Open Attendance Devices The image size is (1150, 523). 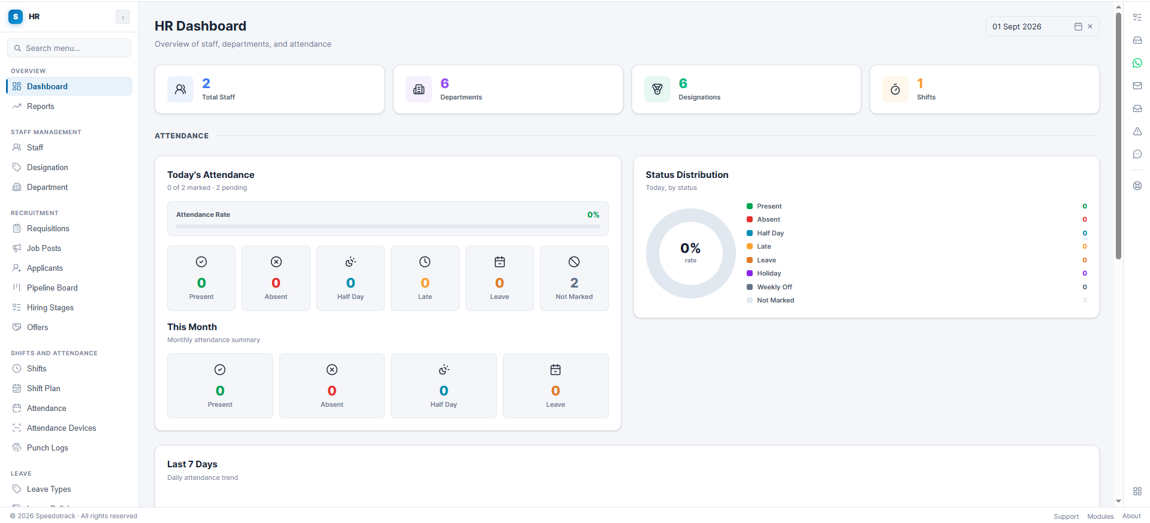pos(69,428)
